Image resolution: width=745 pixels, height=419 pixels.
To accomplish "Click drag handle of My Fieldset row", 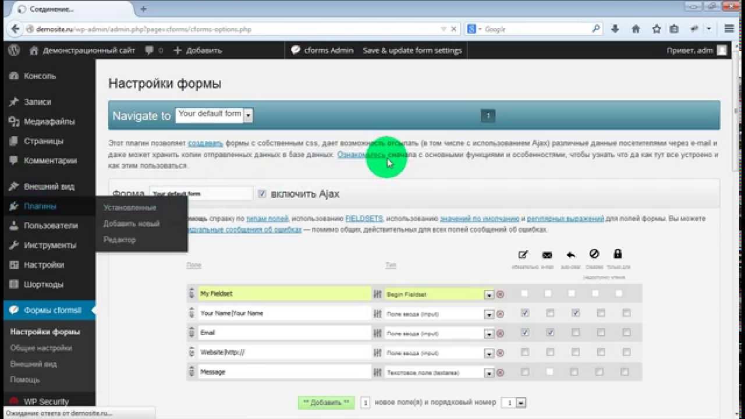I will click(191, 294).
